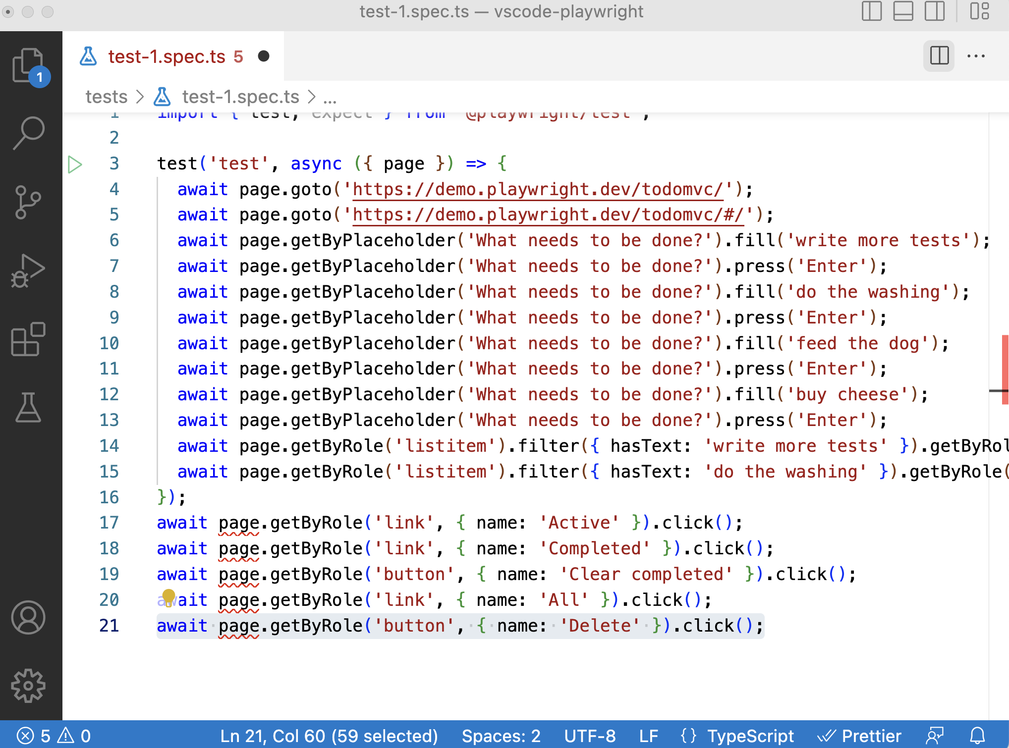
Task: Open the Extensions view
Action: tap(28, 339)
